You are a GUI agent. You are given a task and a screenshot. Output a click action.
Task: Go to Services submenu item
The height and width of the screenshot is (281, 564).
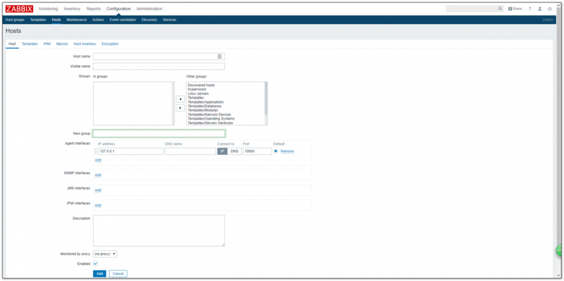(x=169, y=20)
